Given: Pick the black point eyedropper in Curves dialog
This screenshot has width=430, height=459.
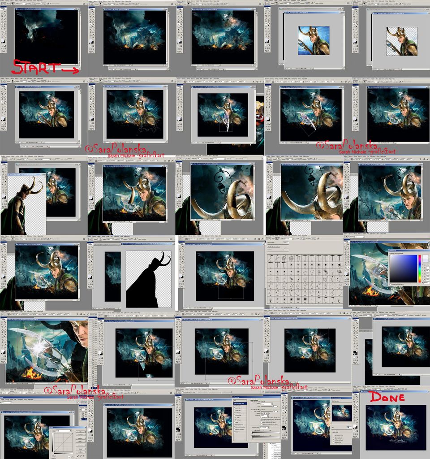Looking at the screenshot, I should (78, 456).
